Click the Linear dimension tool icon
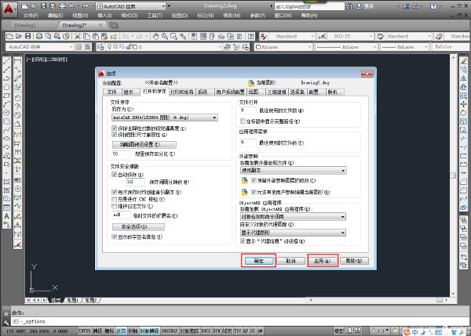Screen dimensions: 471x336 click(x=18, y=61)
